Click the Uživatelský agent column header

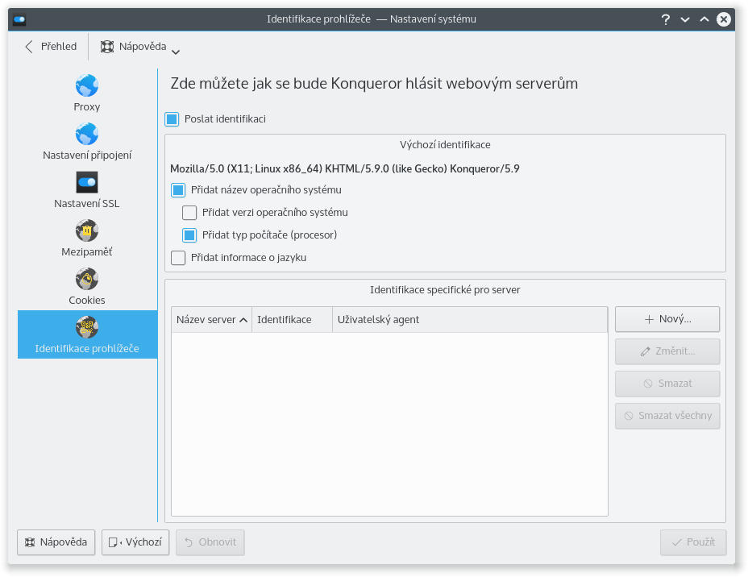click(469, 320)
